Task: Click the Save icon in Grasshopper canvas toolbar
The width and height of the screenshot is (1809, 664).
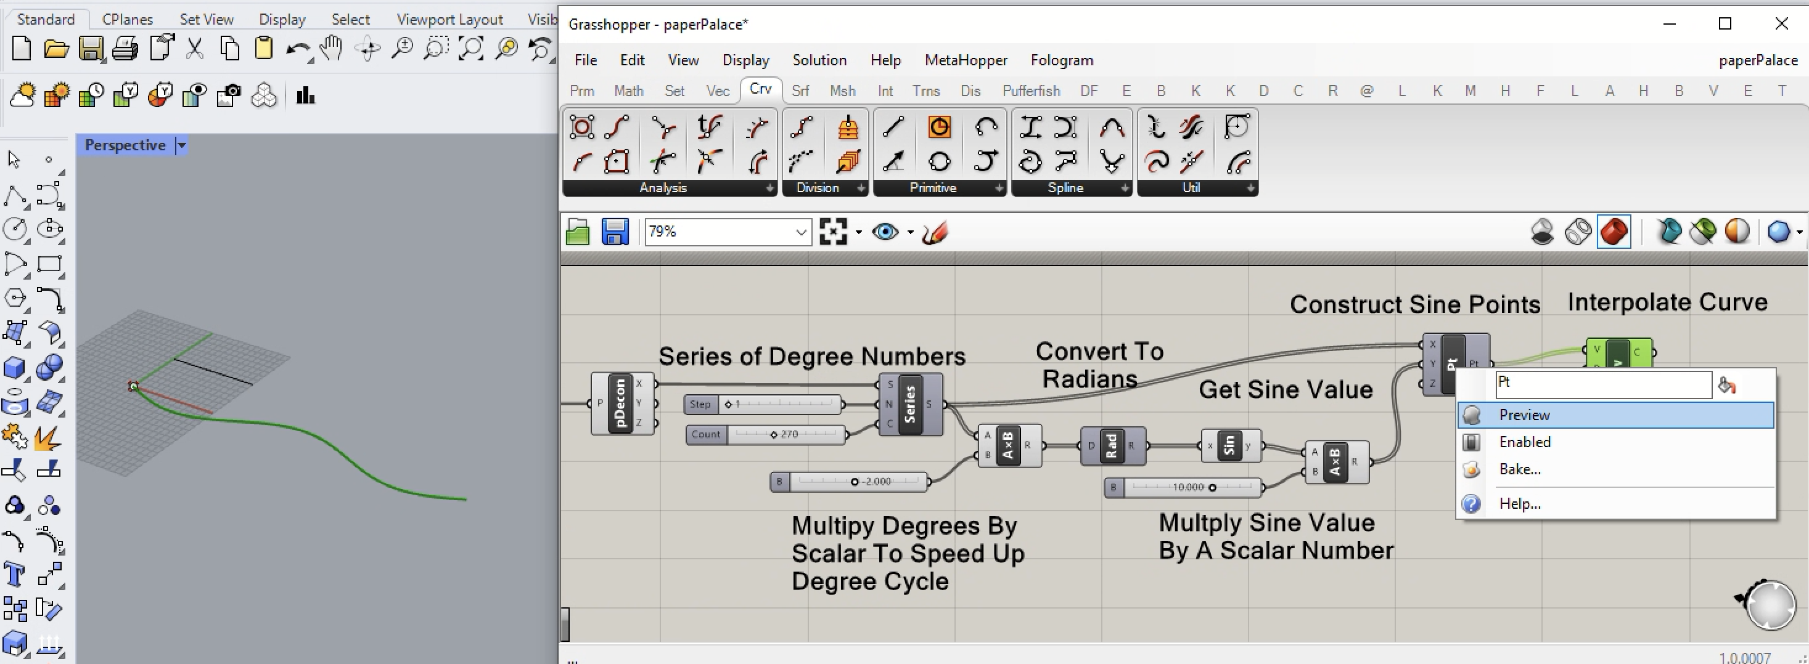Action: pos(615,232)
